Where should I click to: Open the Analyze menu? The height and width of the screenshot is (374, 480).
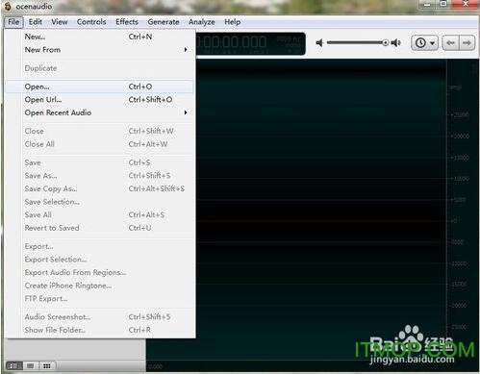(x=201, y=22)
